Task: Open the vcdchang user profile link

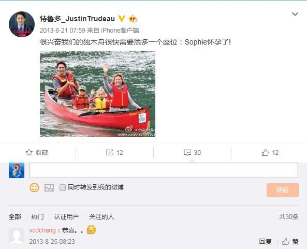Action: tap(42, 230)
